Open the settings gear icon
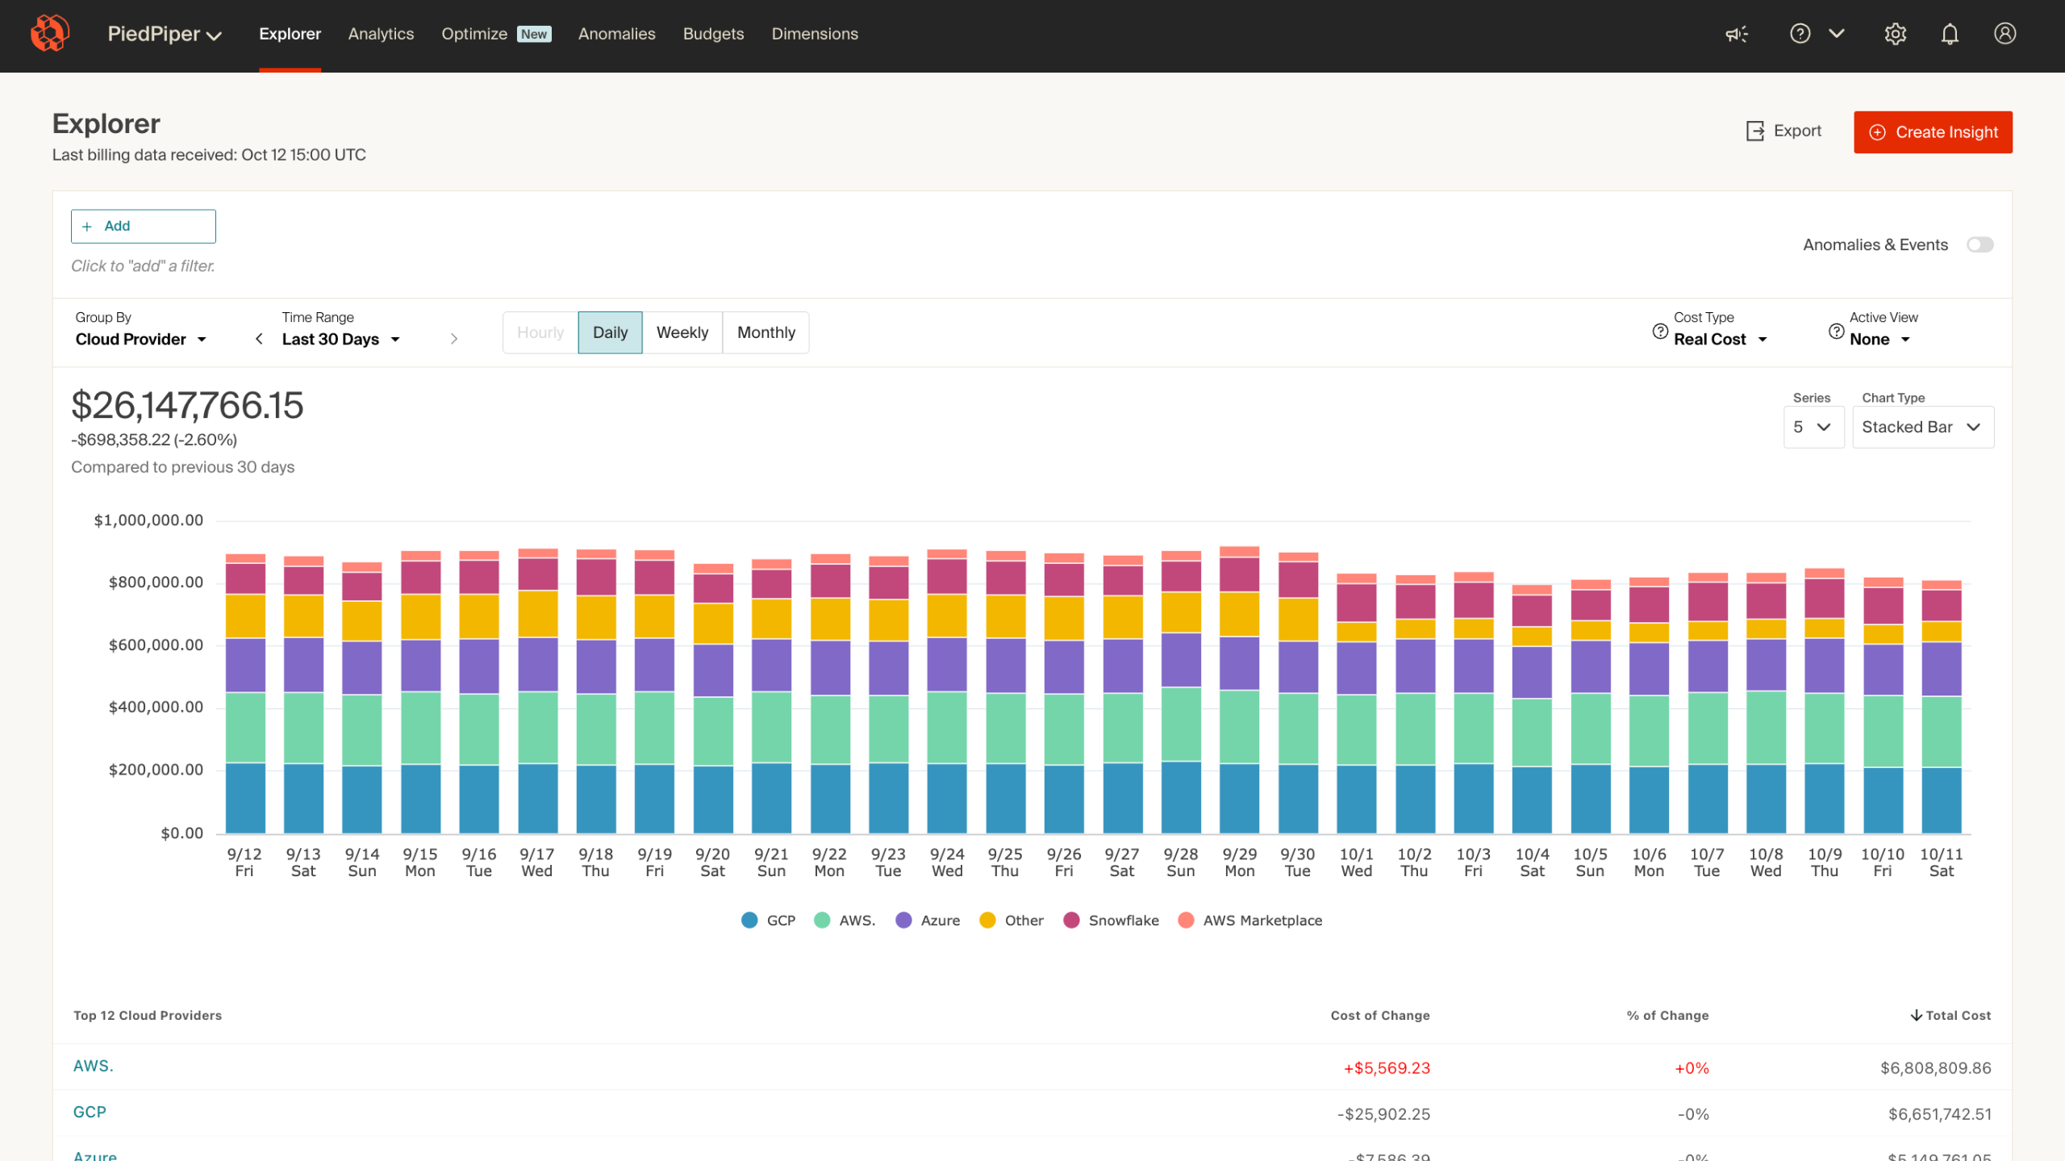This screenshot has width=2065, height=1161. click(1895, 34)
